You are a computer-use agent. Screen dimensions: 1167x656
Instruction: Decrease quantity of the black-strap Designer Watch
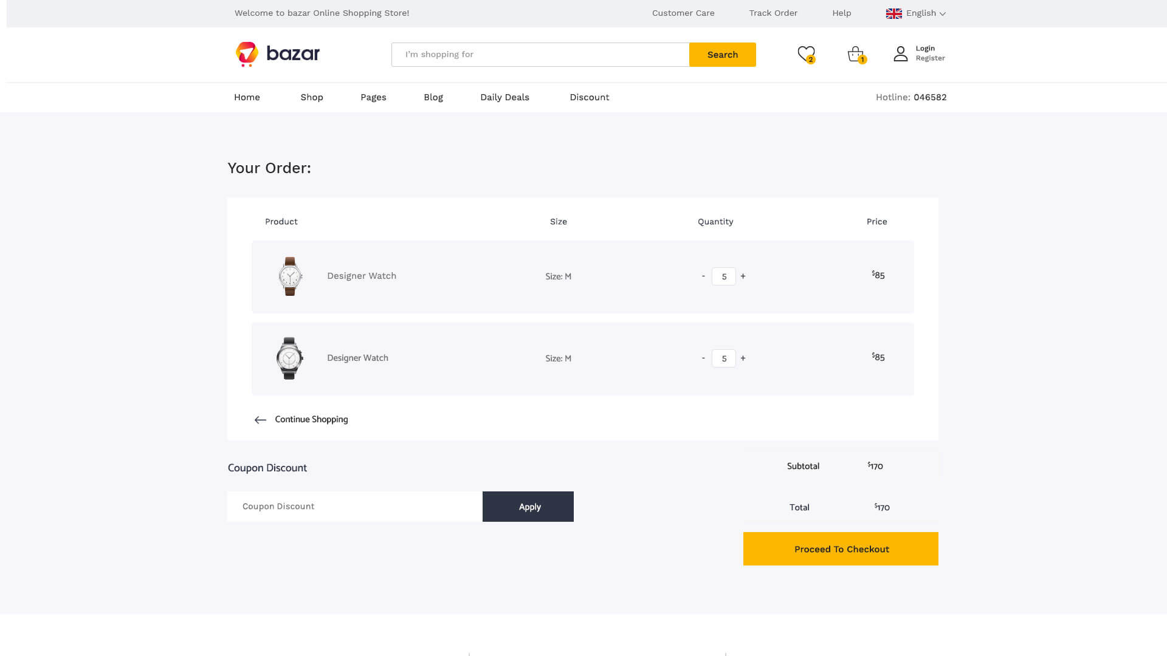pyautogui.click(x=703, y=358)
